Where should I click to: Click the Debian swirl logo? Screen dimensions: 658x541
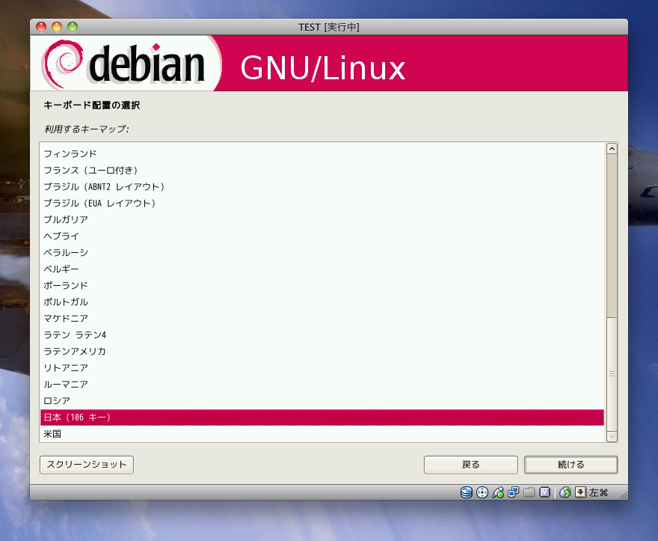click(x=62, y=64)
